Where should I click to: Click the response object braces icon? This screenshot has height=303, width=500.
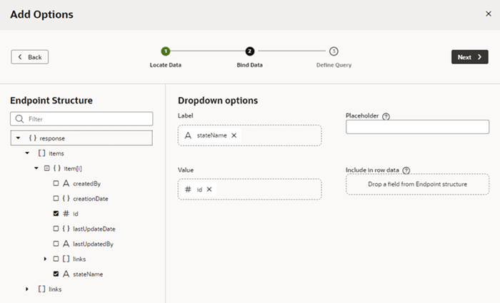tap(33, 138)
